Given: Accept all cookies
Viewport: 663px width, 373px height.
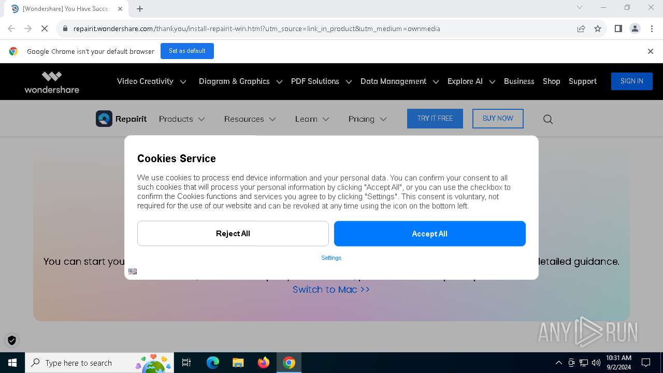Looking at the screenshot, I should point(430,234).
